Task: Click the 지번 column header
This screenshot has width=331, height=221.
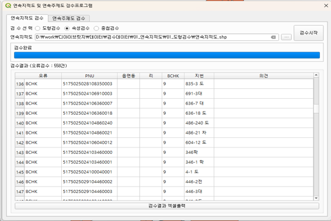Action: (199, 75)
